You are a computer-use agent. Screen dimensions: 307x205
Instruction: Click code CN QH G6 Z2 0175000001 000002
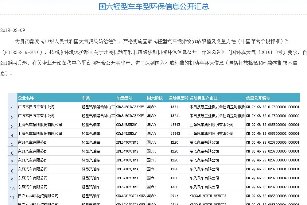273,116
